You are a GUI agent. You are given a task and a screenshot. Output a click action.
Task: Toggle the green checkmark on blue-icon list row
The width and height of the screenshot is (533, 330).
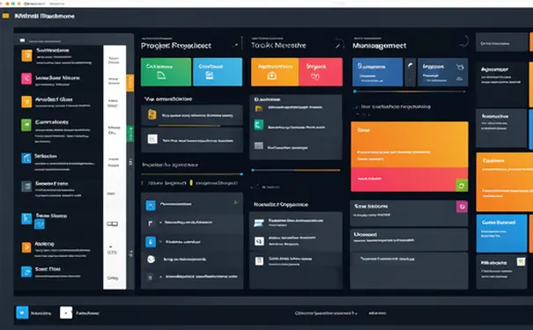pos(236,202)
